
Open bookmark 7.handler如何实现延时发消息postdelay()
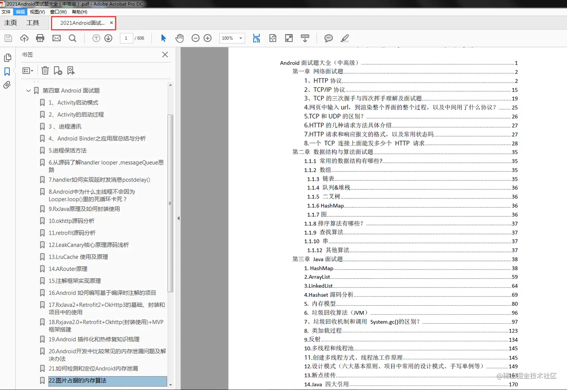click(x=99, y=180)
